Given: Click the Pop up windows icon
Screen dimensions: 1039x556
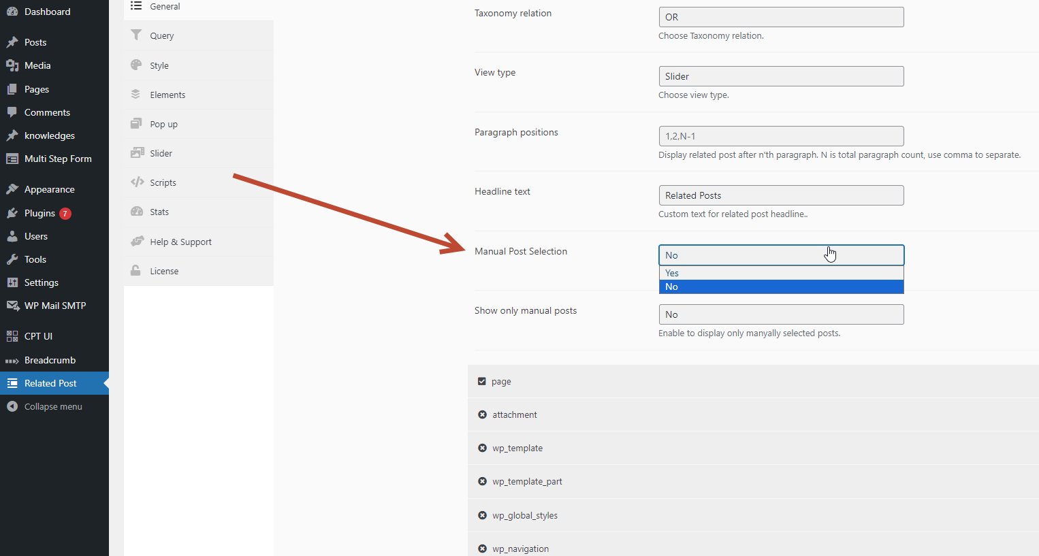Looking at the screenshot, I should 136,123.
